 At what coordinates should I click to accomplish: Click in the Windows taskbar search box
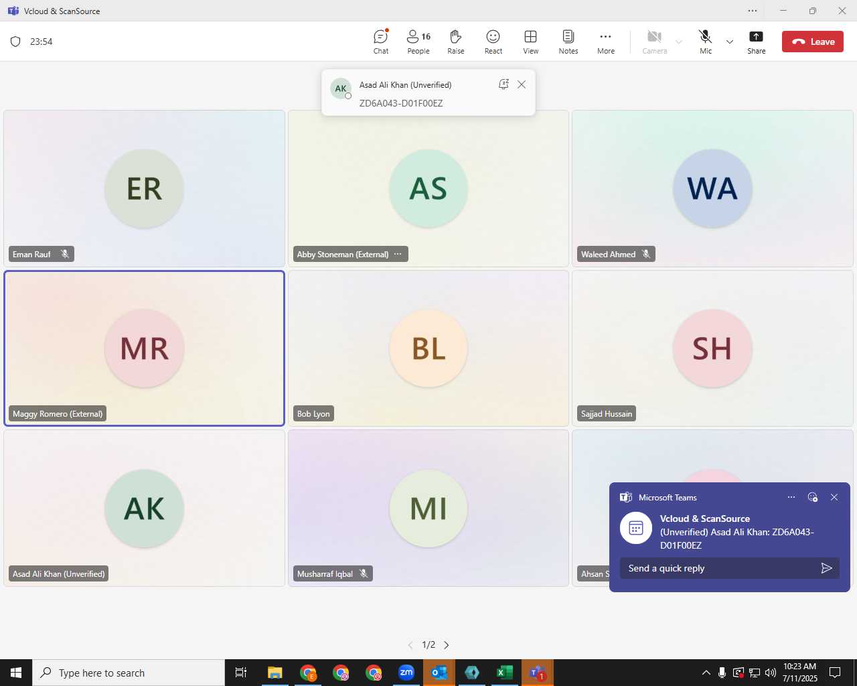pyautogui.click(x=129, y=673)
